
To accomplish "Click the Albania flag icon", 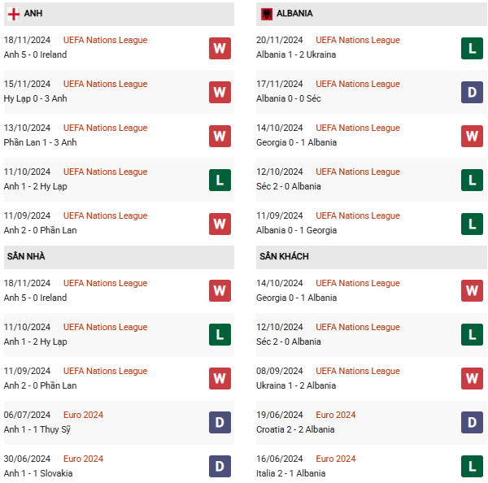I will coord(267,14).
